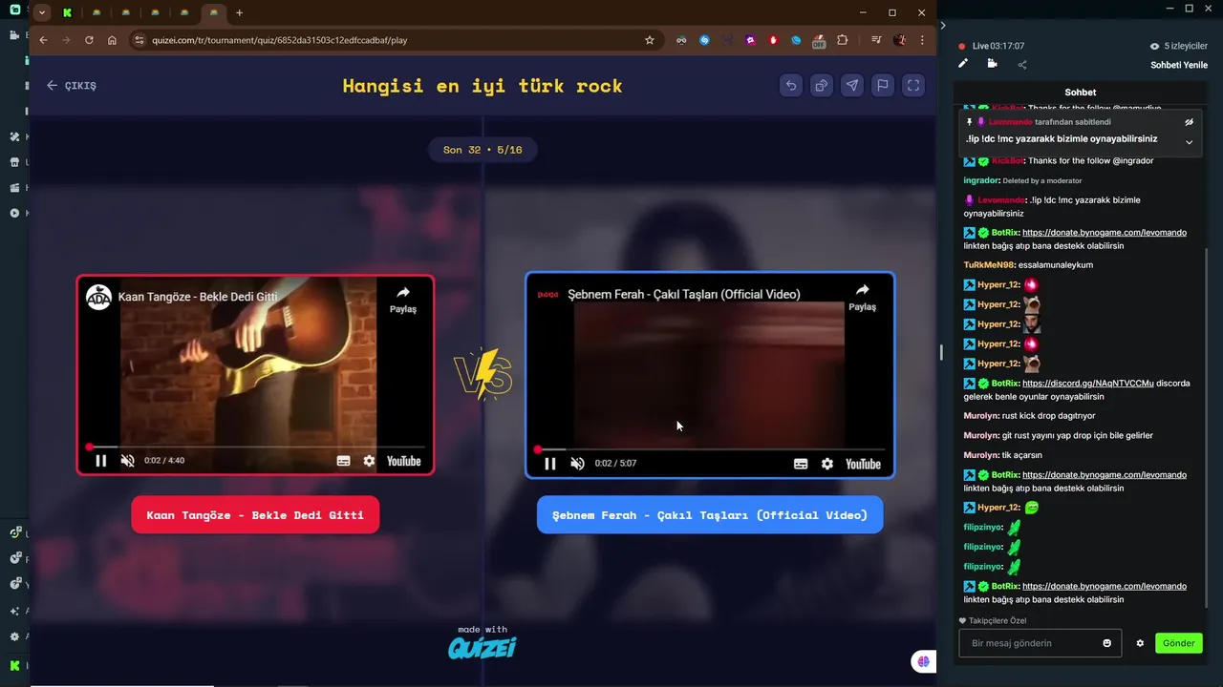This screenshot has height=687, width=1223.
Task: Share quiz via paper-plane icon
Action: [852, 85]
